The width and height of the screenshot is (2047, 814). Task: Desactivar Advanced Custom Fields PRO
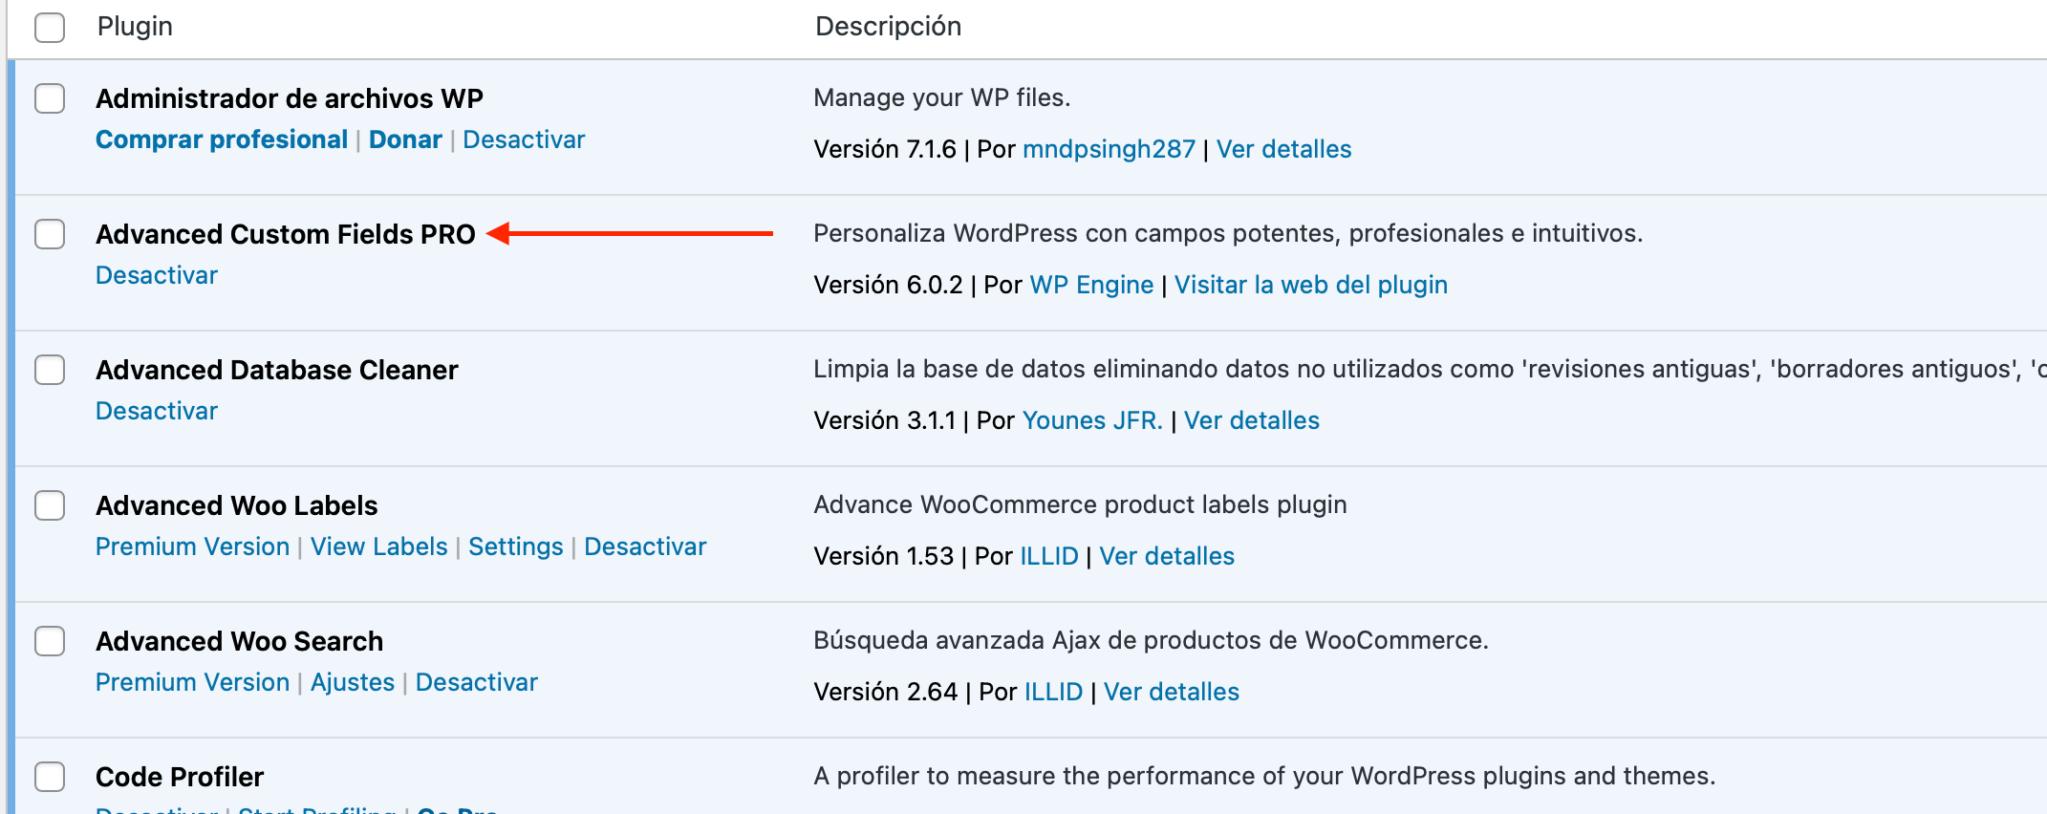coord(157,275)
